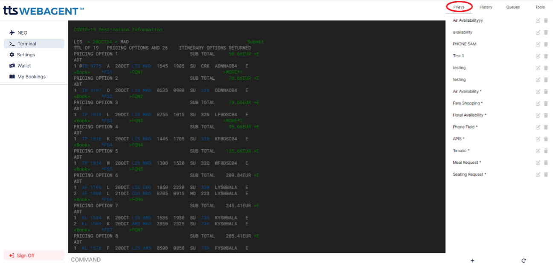The image size is (555, 267).
Task: Go to previous date arrow before 20OCT24
Action: coord(88,42)
